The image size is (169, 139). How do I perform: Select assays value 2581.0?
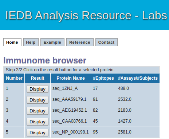pos(125,132)
